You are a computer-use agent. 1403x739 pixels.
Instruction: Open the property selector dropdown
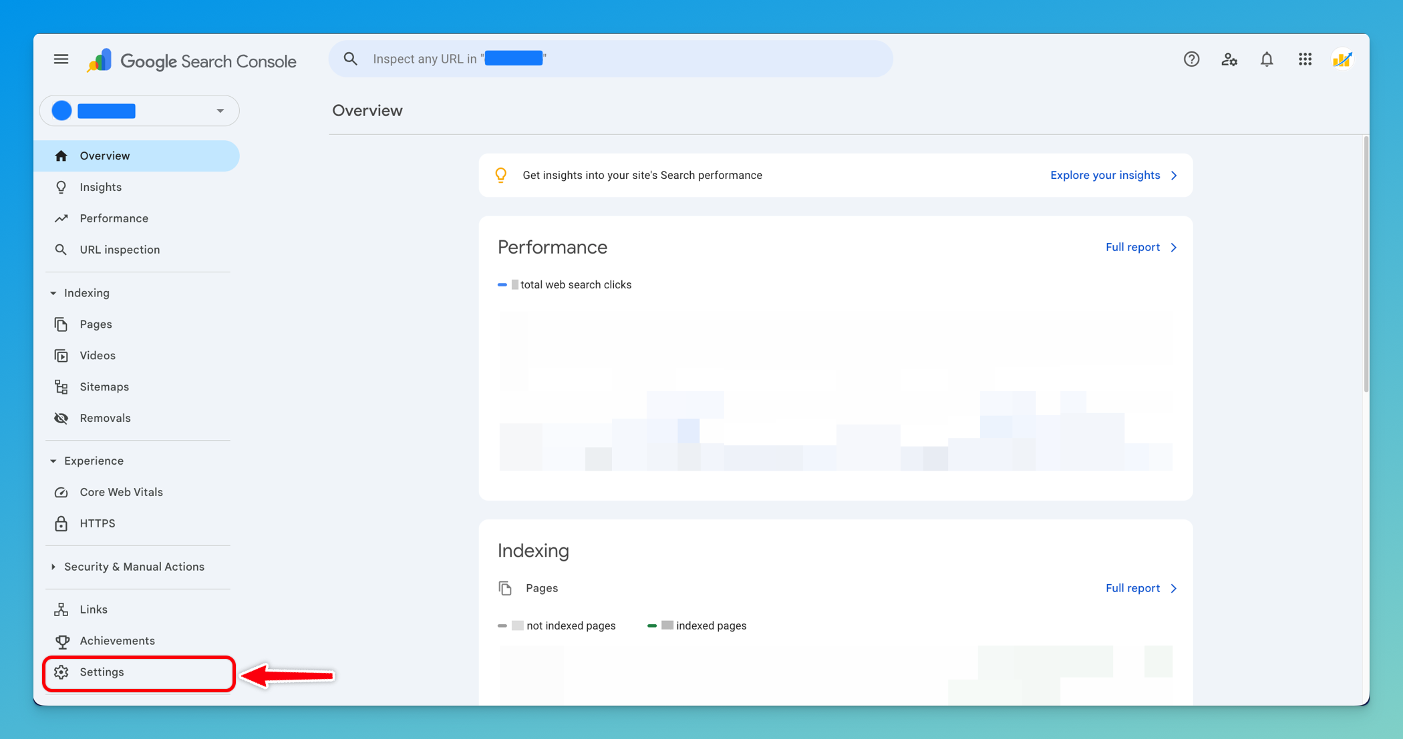coord(220,110)
